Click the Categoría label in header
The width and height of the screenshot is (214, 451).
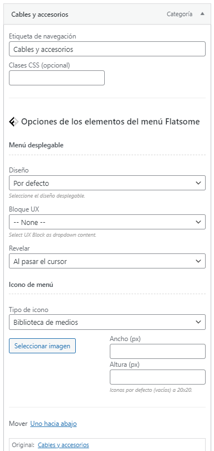pos(179,14)
